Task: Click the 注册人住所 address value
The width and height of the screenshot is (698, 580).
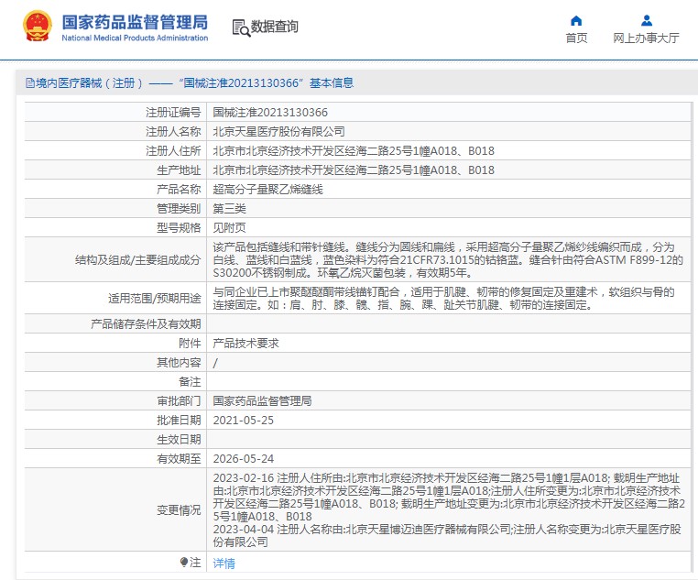Action: click(354, 151)
